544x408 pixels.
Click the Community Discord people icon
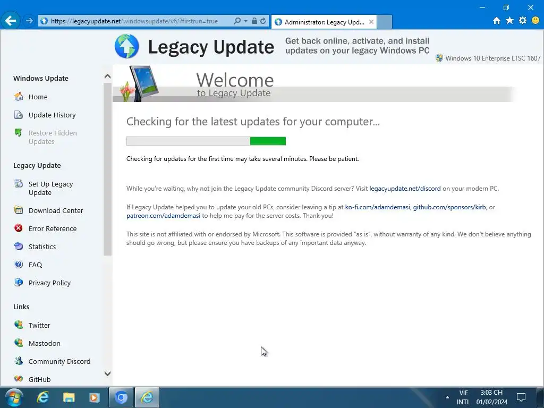[19, 361]
